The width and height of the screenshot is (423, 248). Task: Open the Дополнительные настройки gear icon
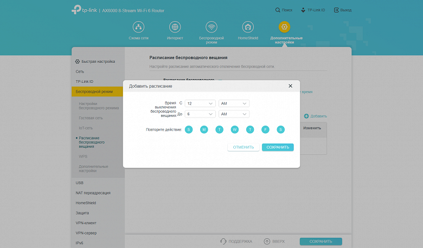(x=284, y=27)
